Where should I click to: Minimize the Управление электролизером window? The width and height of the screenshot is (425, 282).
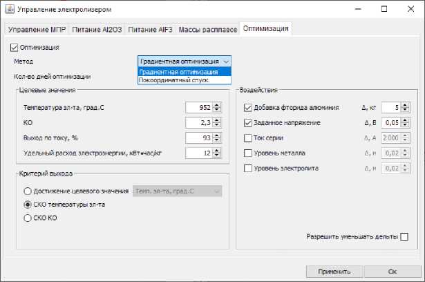tap(358, 9)
